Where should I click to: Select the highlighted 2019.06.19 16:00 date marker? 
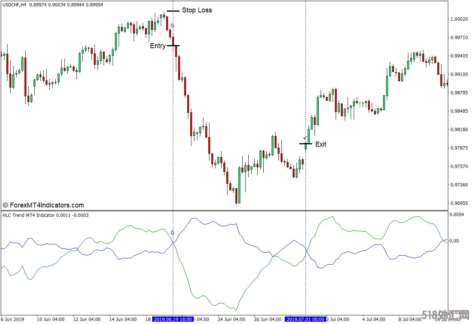(x=173, y=319)
